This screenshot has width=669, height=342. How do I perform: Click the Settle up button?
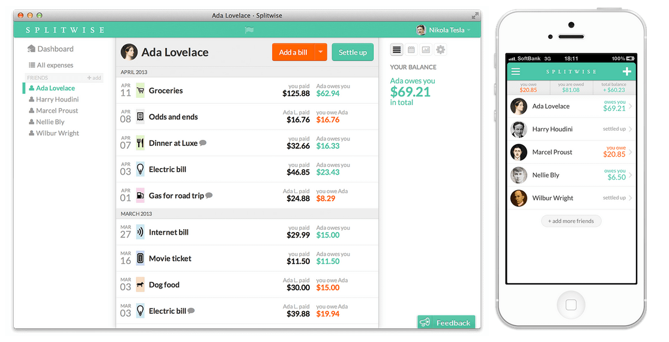coord(353,52)
